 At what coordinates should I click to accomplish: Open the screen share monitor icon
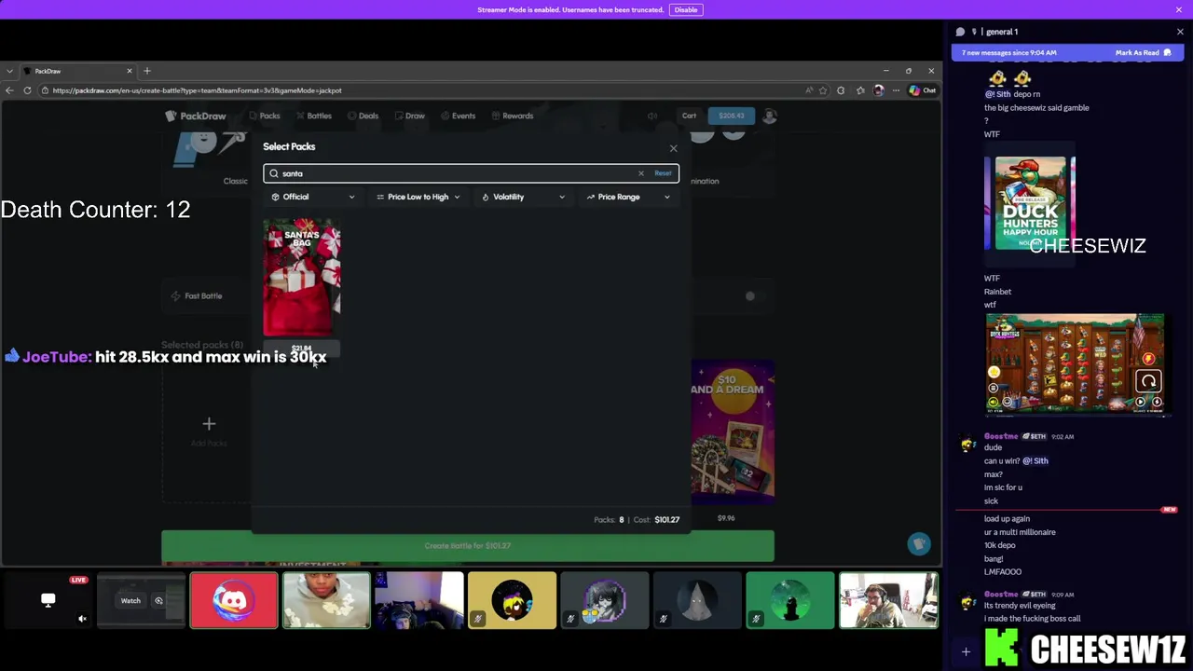tap(48, 600)
